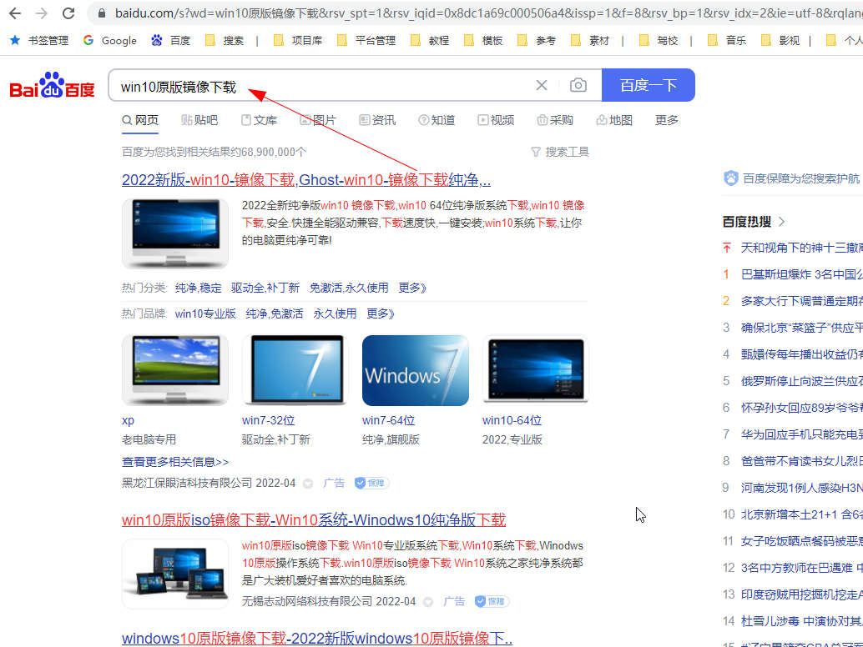Image resolution: width=863 pixels, height=647 pixels.
Task: Switch to the 采购 tab
Action: (555, 120)
